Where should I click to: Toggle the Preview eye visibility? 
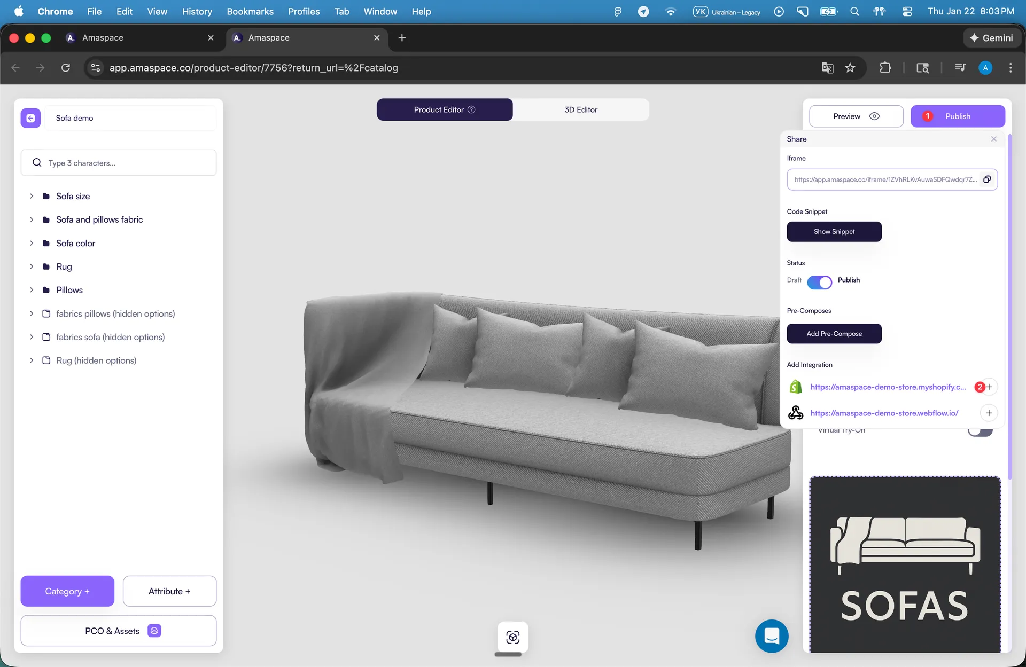click(874, 116)
